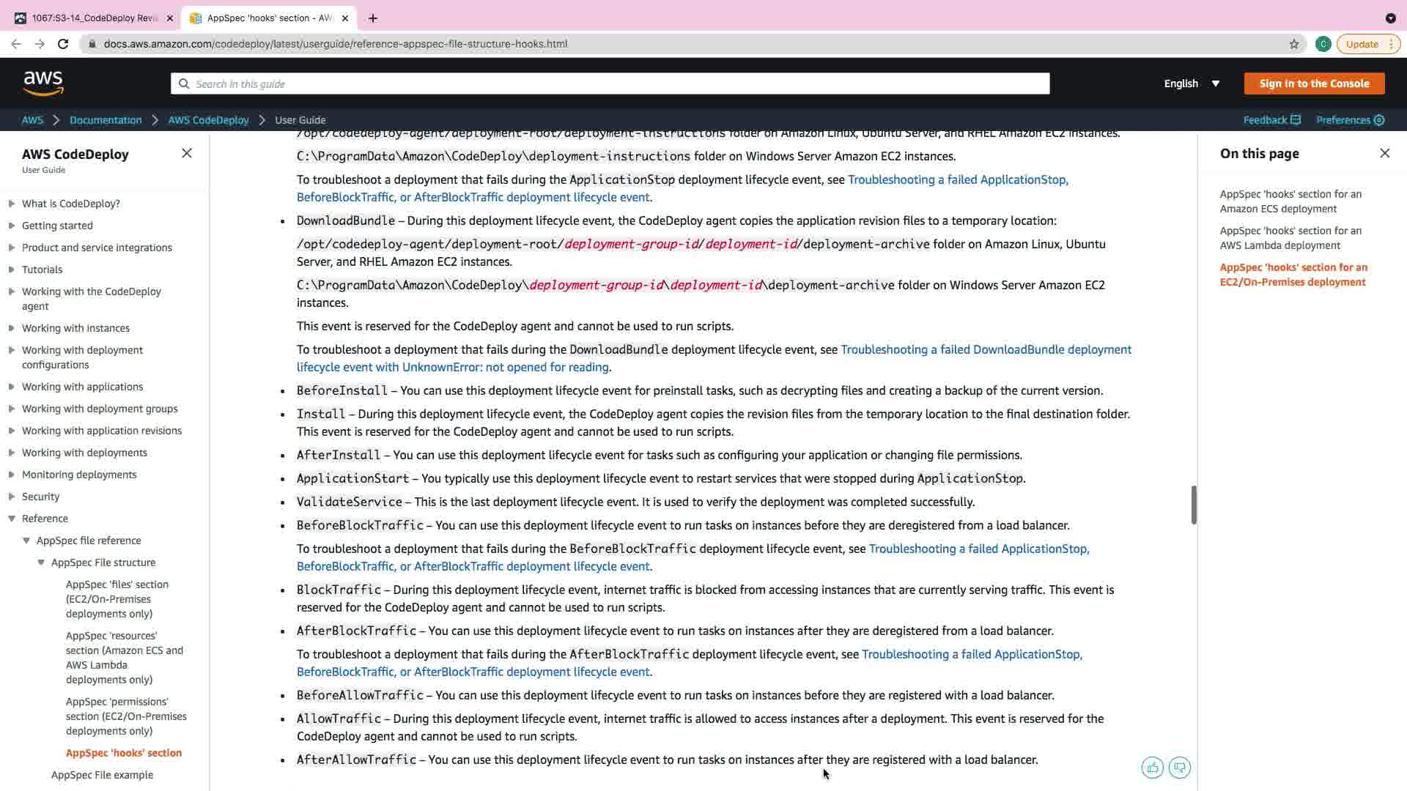
Task: Click the AWS logo
Action: pos(43,83)
